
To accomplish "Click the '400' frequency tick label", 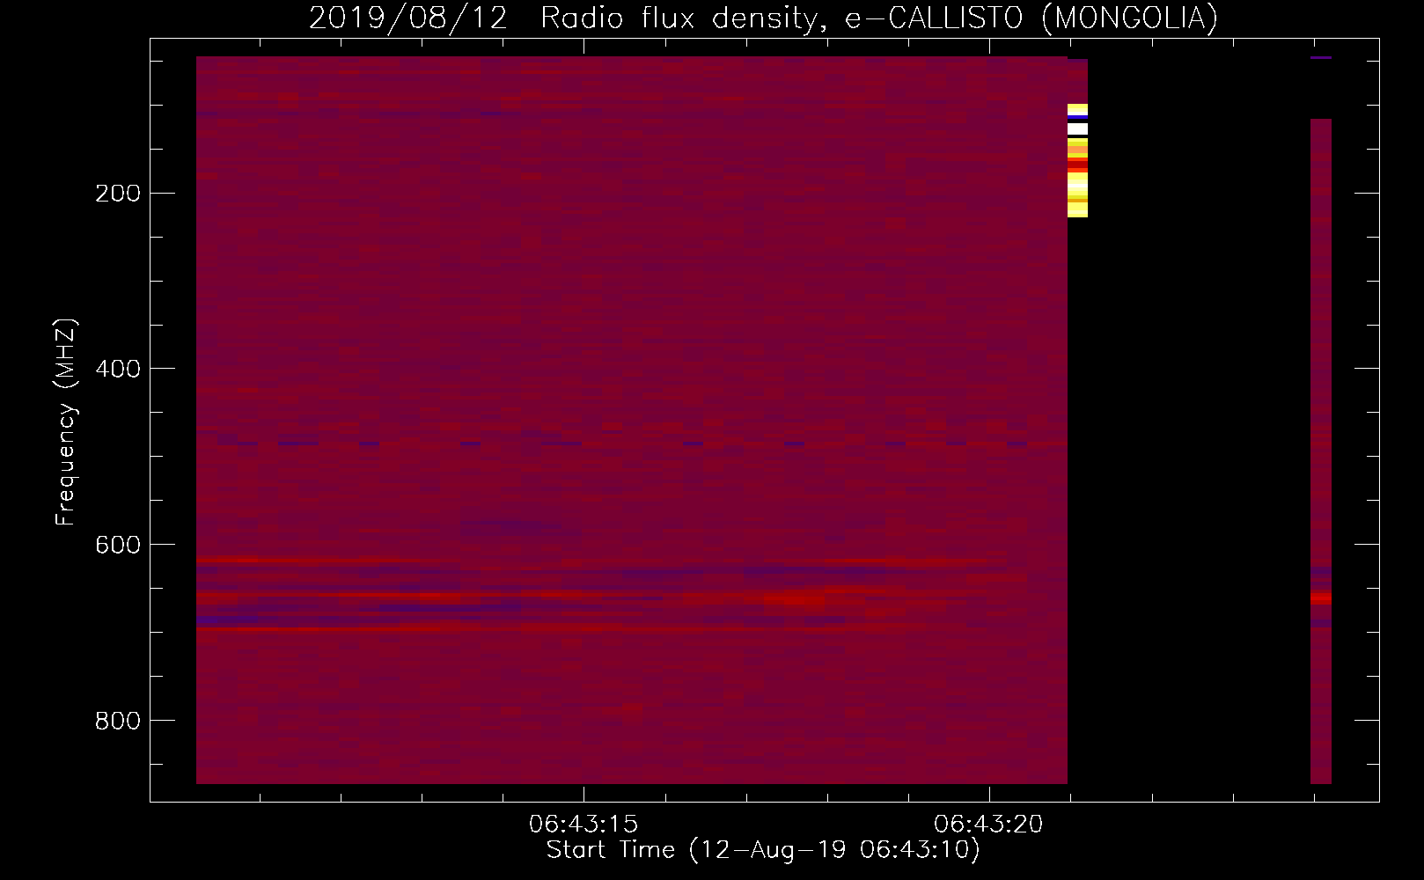I will (x=118, y=369).
